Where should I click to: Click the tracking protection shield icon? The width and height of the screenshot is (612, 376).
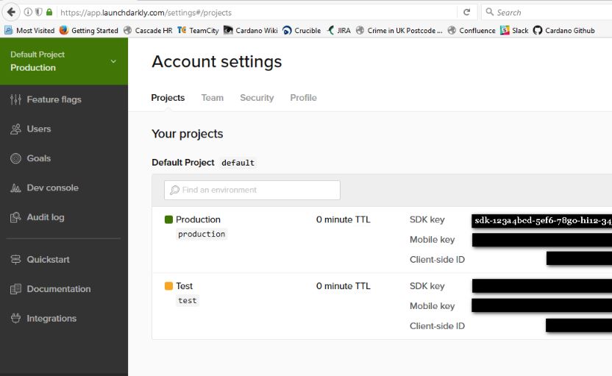tap(39, 12)
